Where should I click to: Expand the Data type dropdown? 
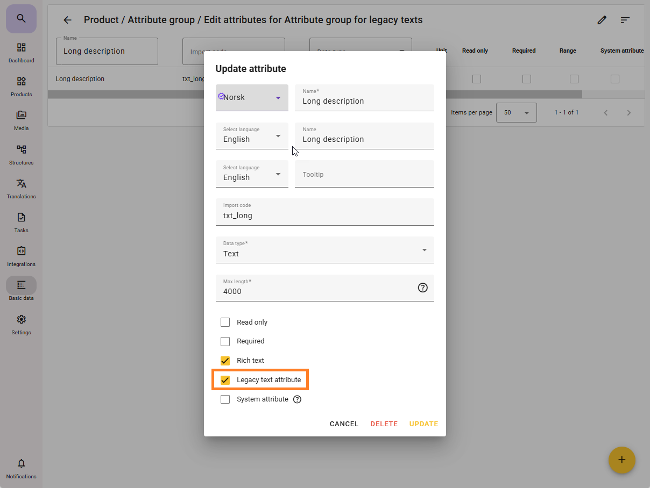[324, 250]
